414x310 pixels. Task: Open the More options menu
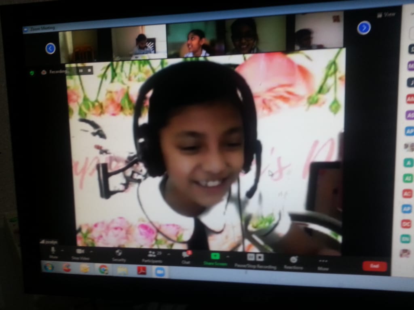pyautogui.click(x=323, y=265)
